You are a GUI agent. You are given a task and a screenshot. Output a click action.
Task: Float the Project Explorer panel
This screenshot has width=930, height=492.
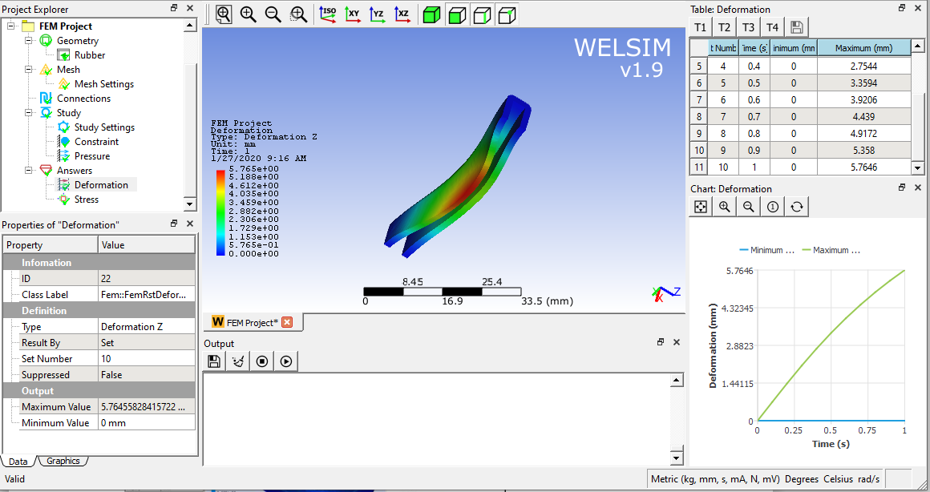coord(174,8)
